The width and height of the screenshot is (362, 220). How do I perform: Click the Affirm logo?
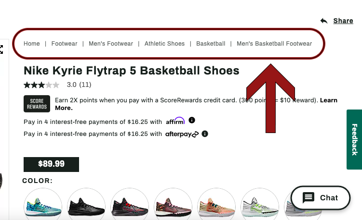coord(175,121)
